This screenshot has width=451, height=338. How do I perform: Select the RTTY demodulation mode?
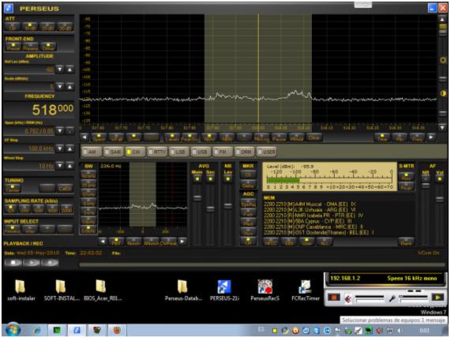coord(156,152)
